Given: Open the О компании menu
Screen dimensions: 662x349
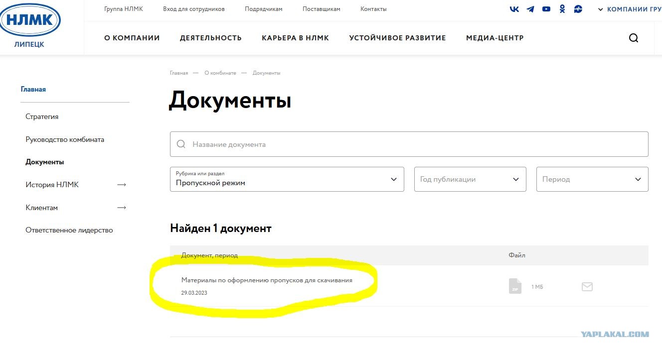Looking at the screenshot, I should (x=132, y=38).
